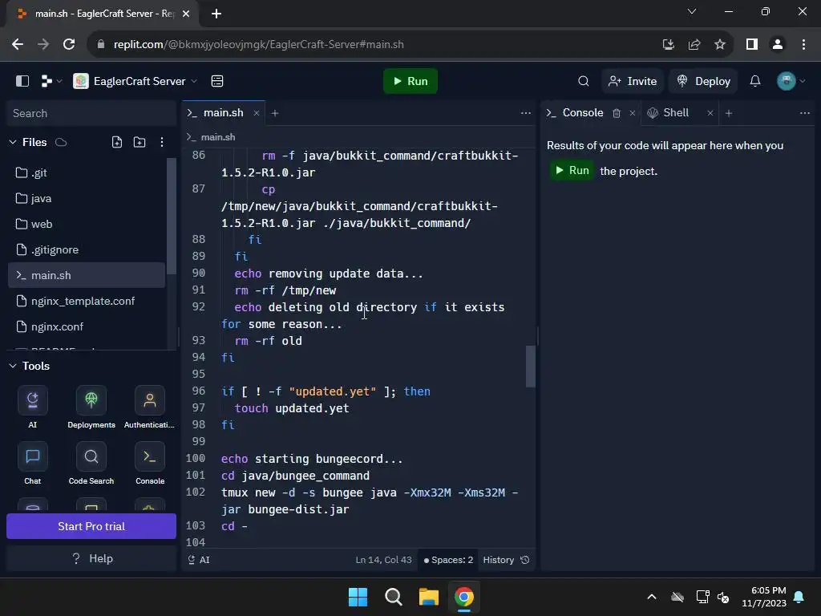Viewport: 821px width, 616px height.
Task: Open nginx.conf file
Action: (87, 327)
